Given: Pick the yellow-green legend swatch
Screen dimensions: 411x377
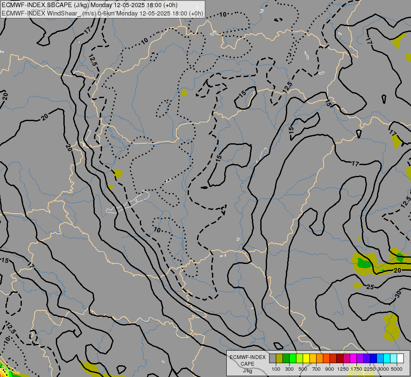Looking at the screenshot, I should (300, 359).
